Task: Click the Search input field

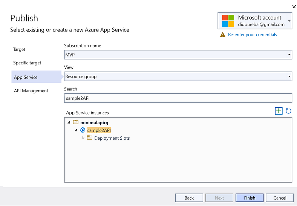Action: [x=178, y=98]
